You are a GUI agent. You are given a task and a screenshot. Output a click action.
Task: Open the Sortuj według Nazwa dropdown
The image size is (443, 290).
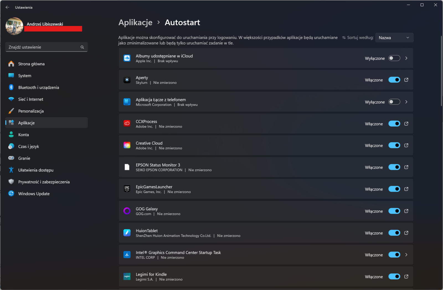coord(394,38)
